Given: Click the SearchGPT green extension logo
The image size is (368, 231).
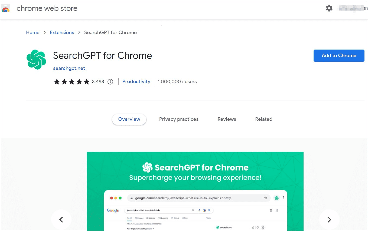Looking at the screenshot, I should click(36, 60).
